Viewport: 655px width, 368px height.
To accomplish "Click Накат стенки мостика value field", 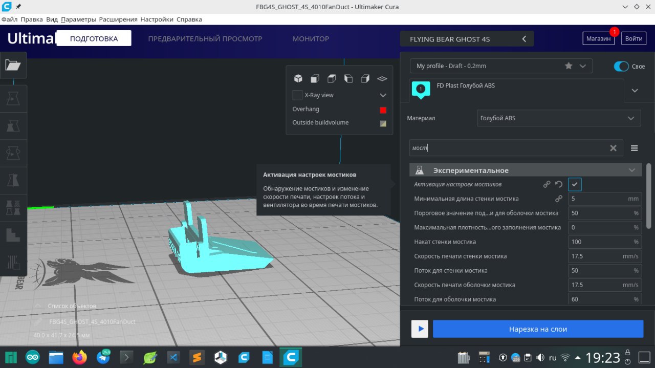I will pos(605,242).
